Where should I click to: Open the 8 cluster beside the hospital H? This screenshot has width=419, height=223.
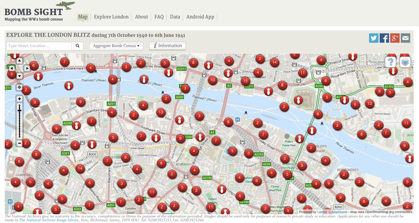(228, 122)
